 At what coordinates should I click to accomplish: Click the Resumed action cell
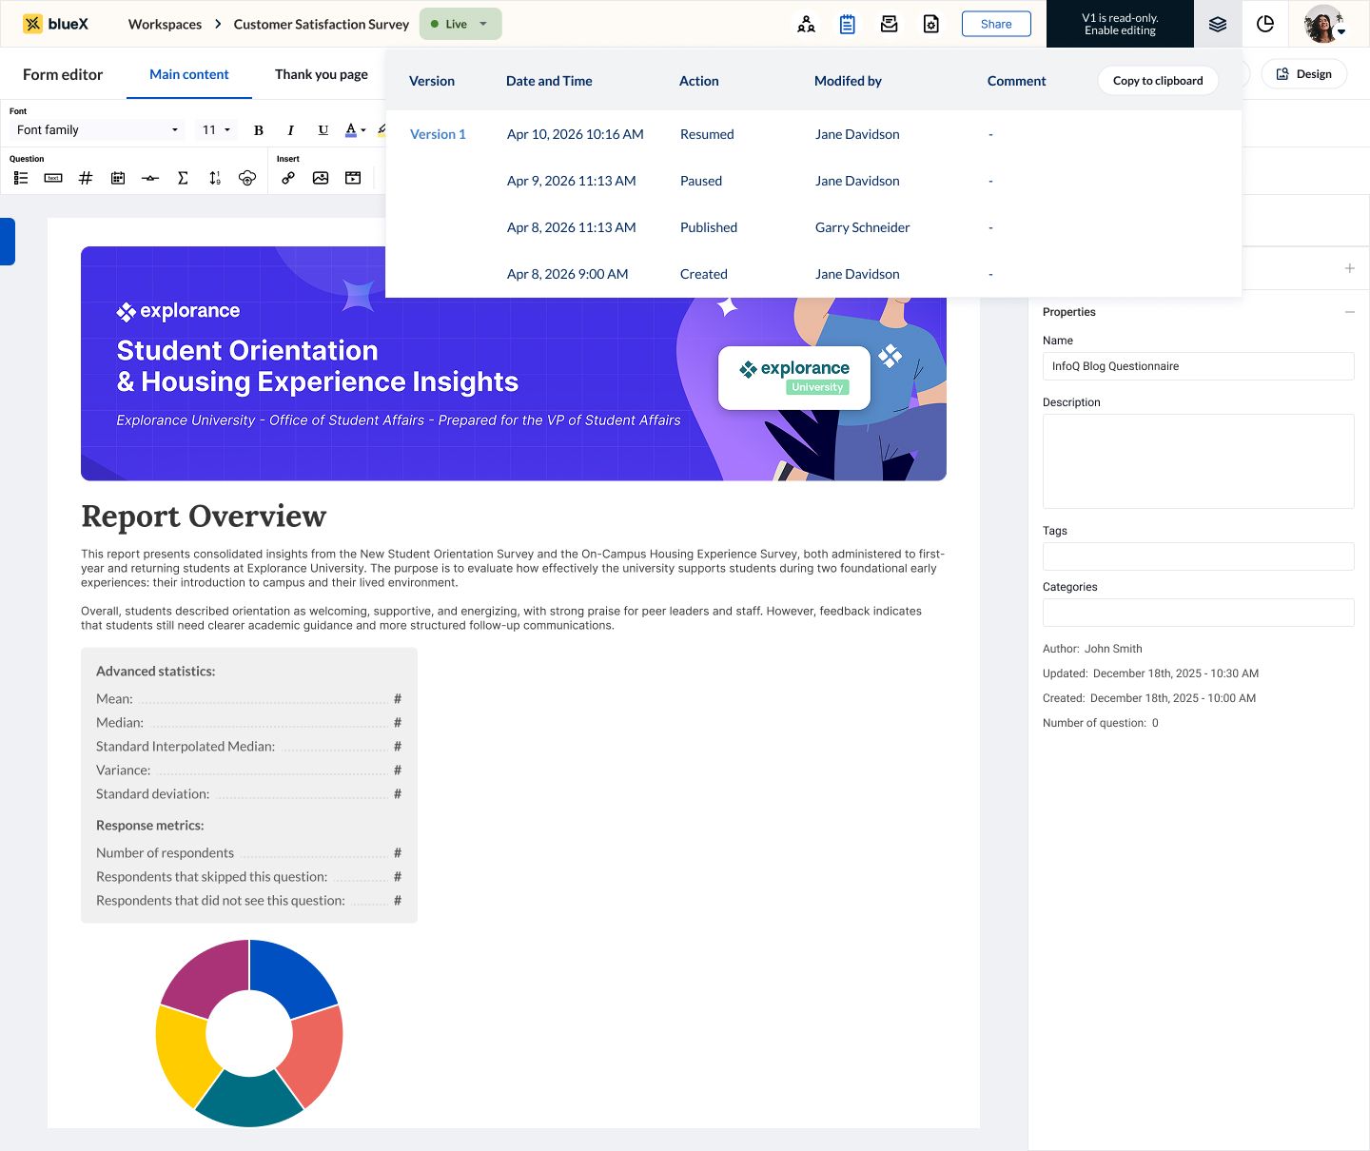tap(707, 134)
